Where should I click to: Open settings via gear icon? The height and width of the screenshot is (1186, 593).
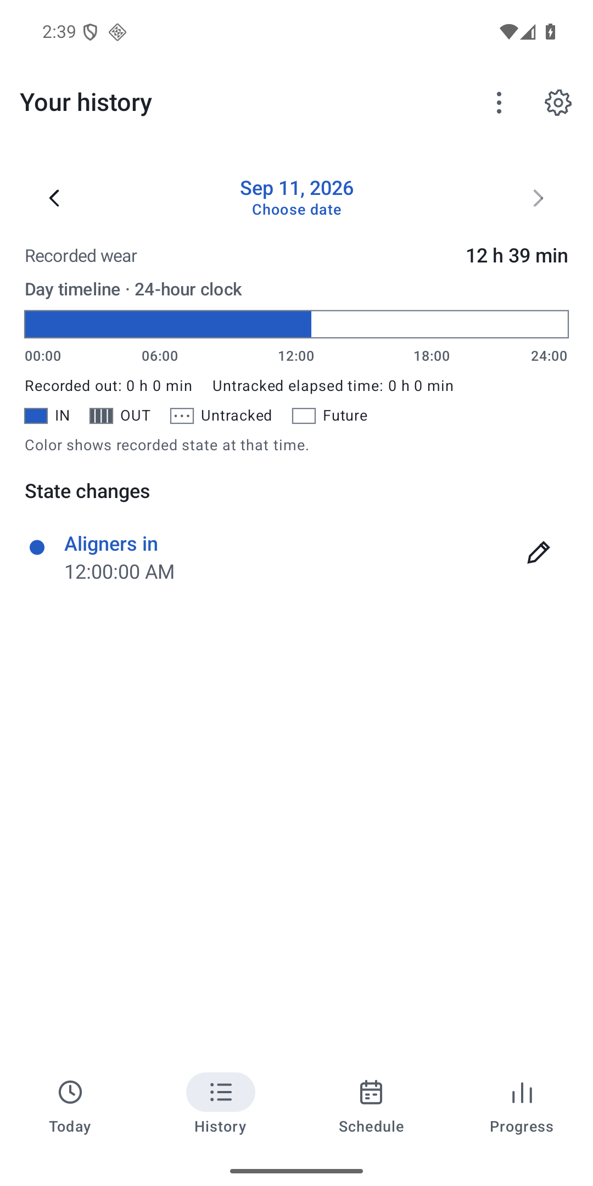[558, 103]
